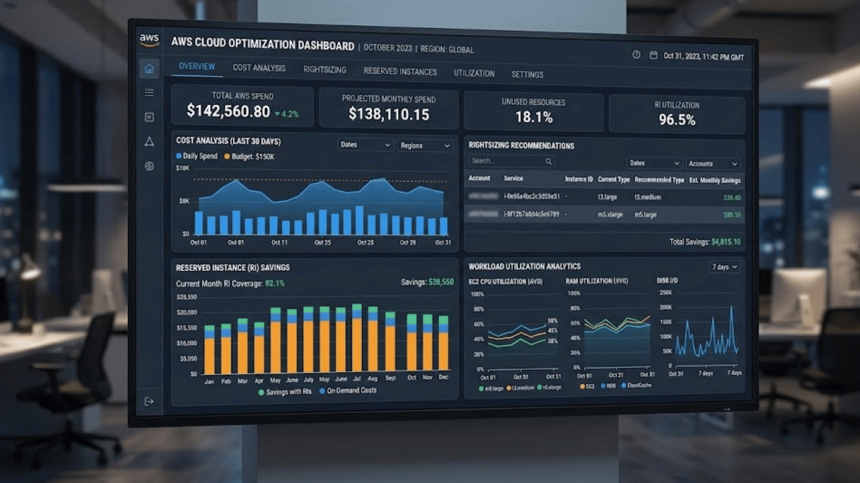Toggle the EC2 legend item
Viewport: 860px width, 483px height.
(587, 386)
